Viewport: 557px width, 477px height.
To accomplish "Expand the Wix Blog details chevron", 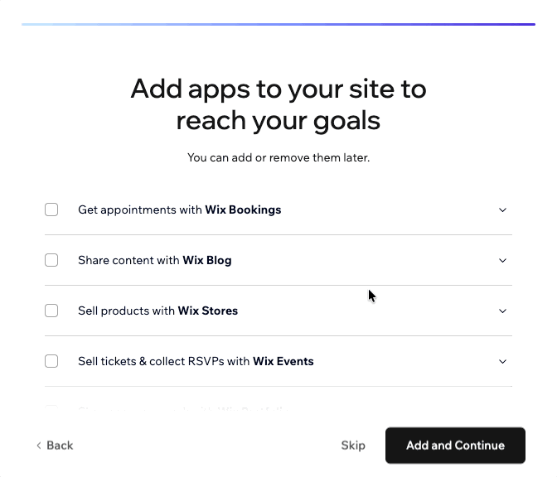I will pyautogui.click(x=502, y=260).
